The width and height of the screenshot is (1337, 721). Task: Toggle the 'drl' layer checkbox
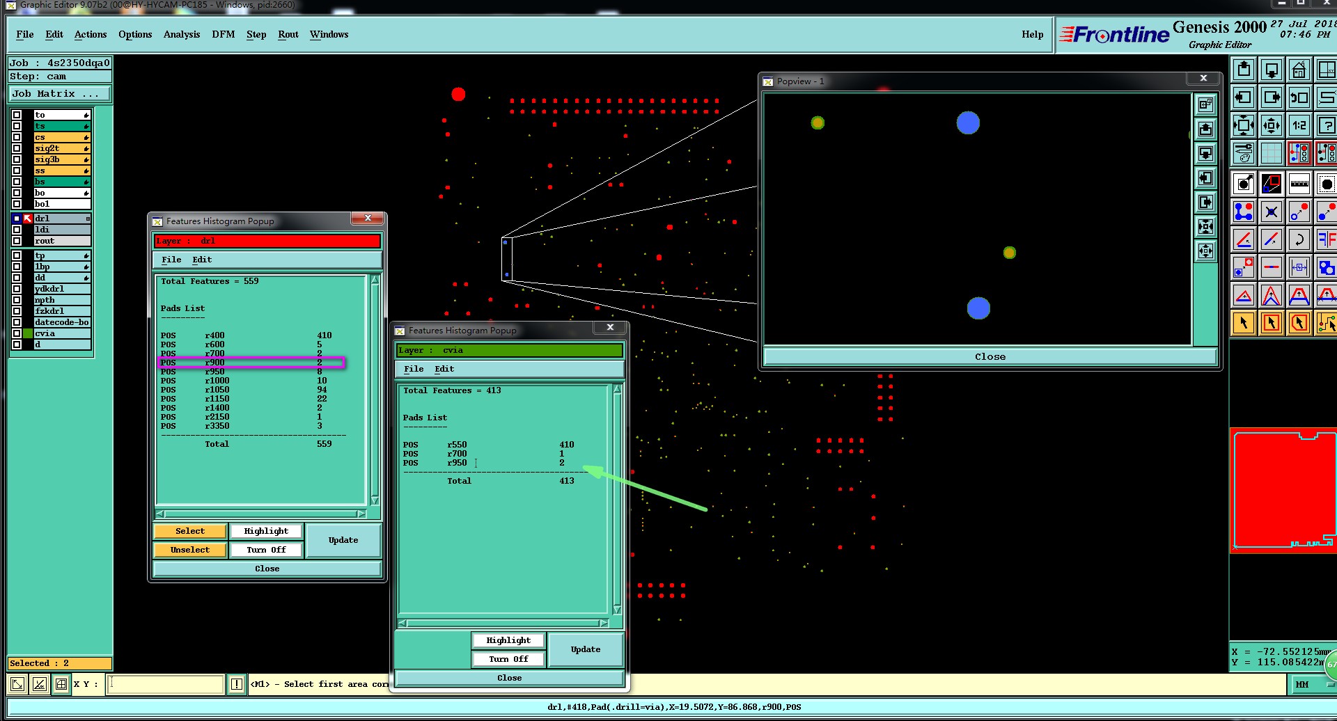17,219
